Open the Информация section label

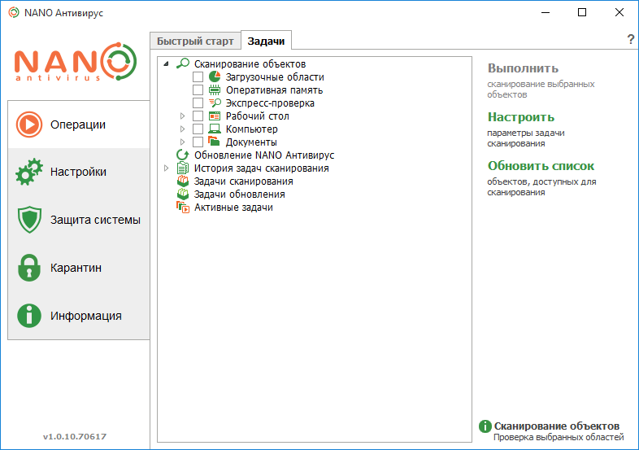tap(86, 316)
